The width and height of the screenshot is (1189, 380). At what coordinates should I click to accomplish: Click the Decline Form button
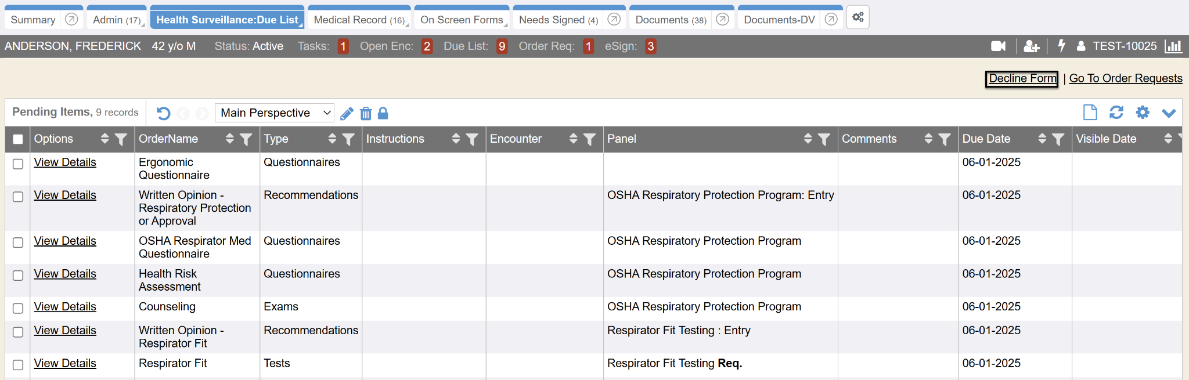coord(1022,78)
